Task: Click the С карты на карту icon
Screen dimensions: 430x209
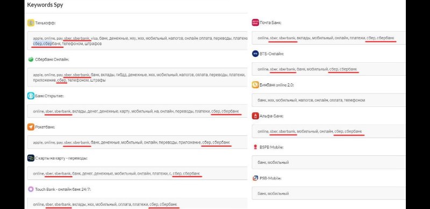Action: (31, 158)
